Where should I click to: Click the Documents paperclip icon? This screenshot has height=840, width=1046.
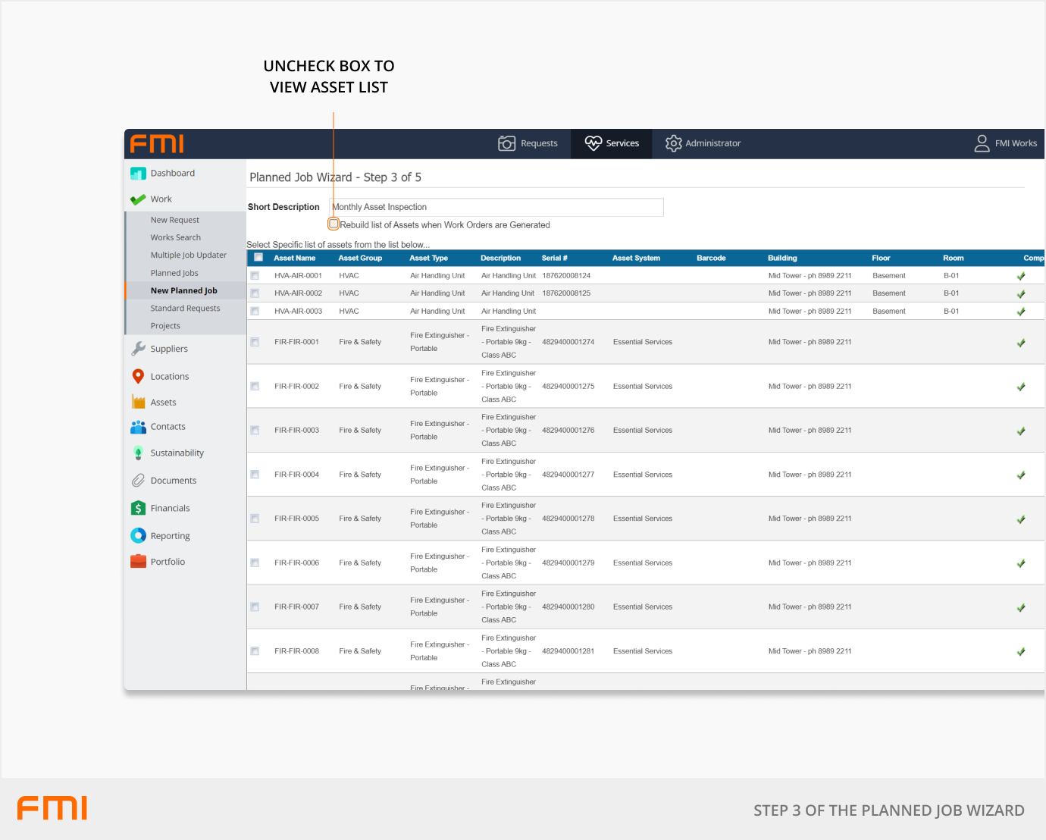138,481
